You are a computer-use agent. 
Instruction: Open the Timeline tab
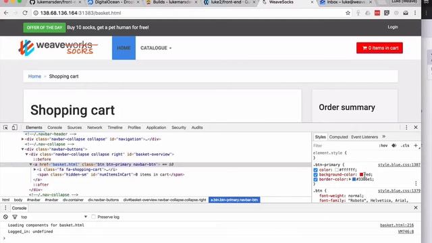[x=115, y=128]
